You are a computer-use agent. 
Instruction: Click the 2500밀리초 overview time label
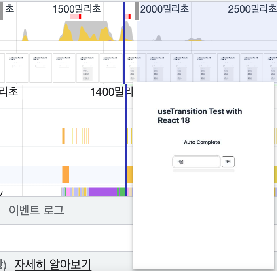252,9
